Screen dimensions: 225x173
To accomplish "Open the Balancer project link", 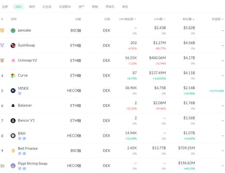I will tap(25, 106).
